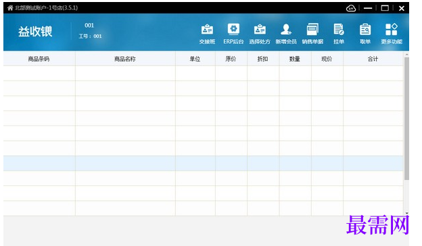Select the highlighted blue table row
This screenshot has height=246, width=422.
click(203, 163)
